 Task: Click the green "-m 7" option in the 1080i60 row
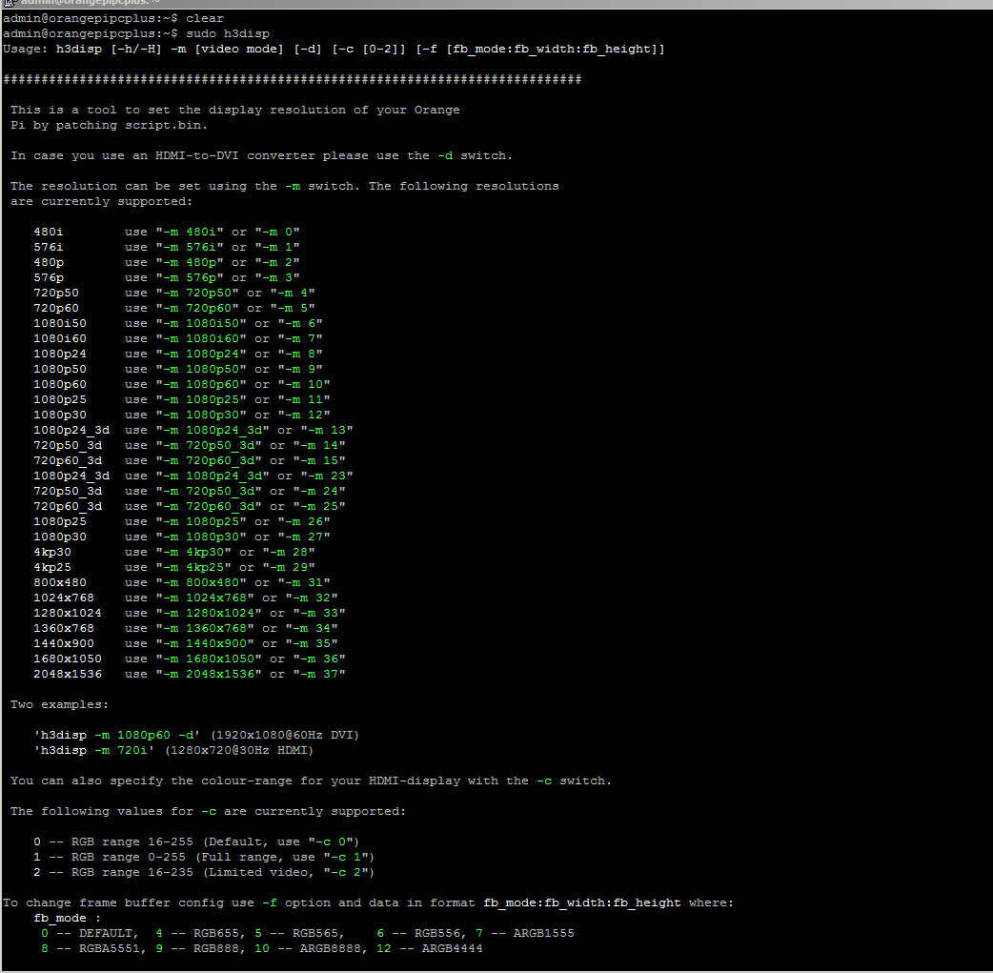click(x=300, y=338)
